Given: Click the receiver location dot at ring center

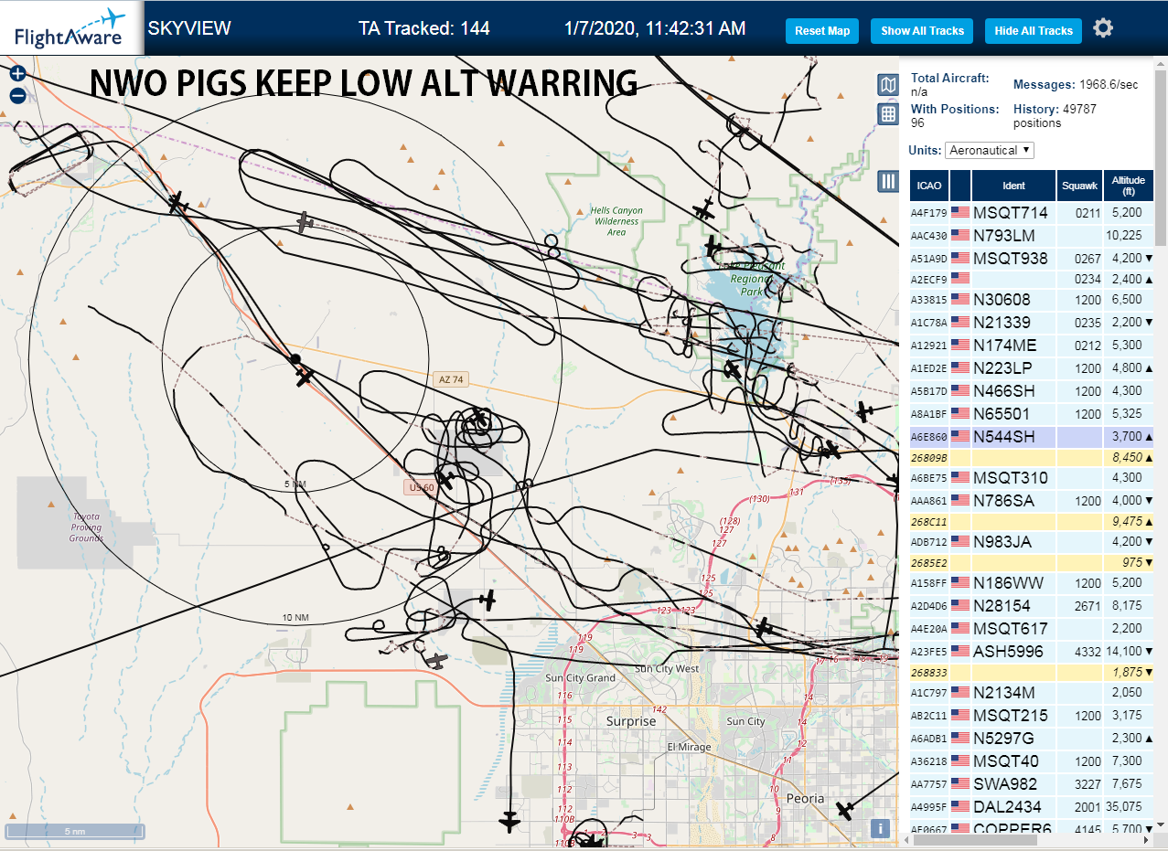Looking at the screenshot, I should [295, 359].
